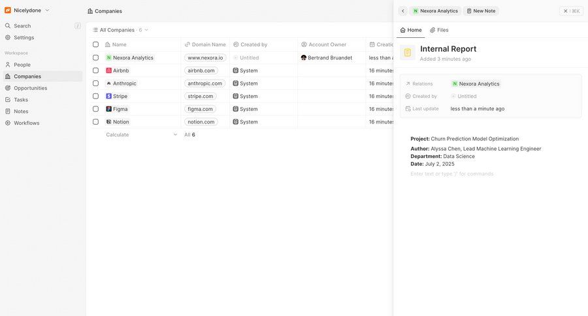Click the anthropic.com domain link
The height and width of the screenshot is (316, 588).
coord(204,83)
